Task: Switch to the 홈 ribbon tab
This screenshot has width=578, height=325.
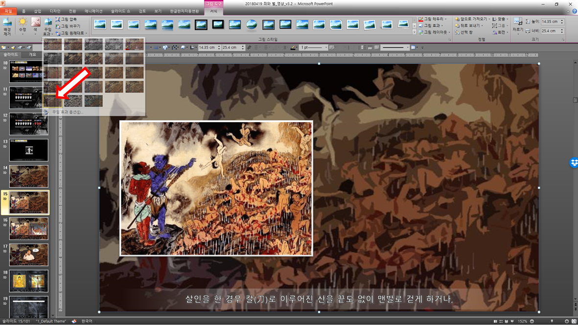Action: tap(24, 11)
